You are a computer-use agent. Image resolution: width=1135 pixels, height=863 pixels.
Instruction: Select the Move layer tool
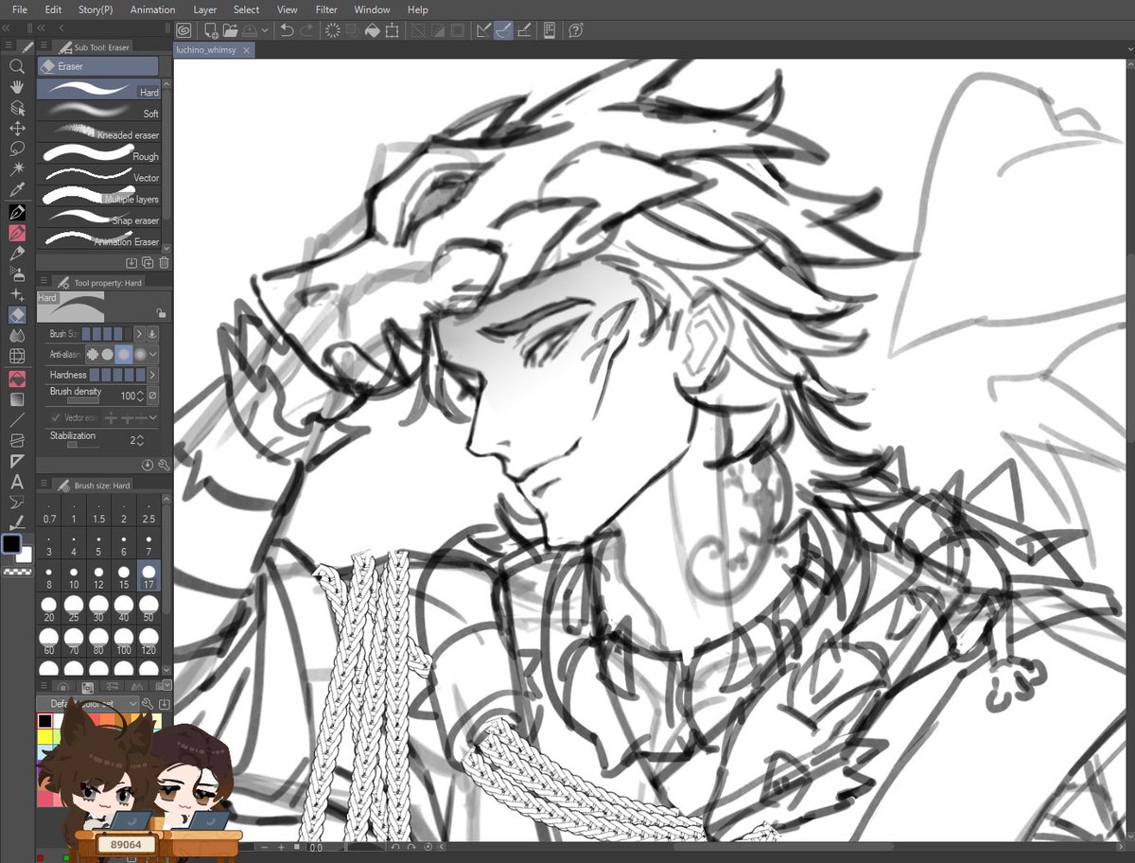(16, 128)
